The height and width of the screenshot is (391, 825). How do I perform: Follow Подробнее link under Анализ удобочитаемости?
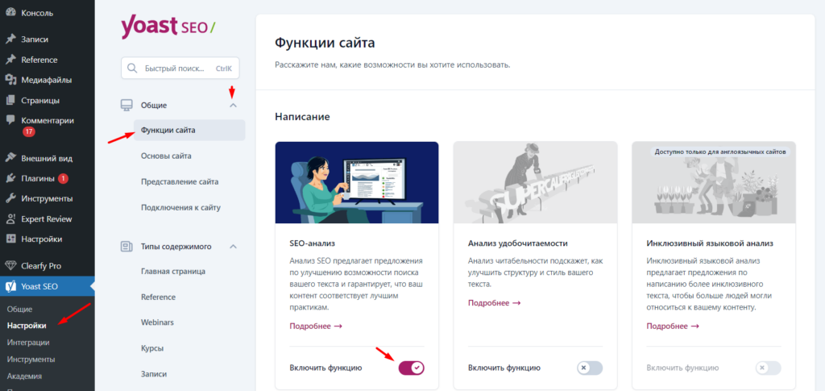494,303
